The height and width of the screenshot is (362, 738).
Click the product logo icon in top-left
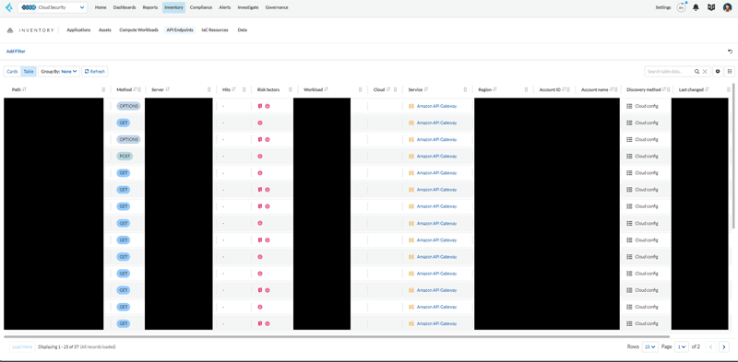point(8,7)
